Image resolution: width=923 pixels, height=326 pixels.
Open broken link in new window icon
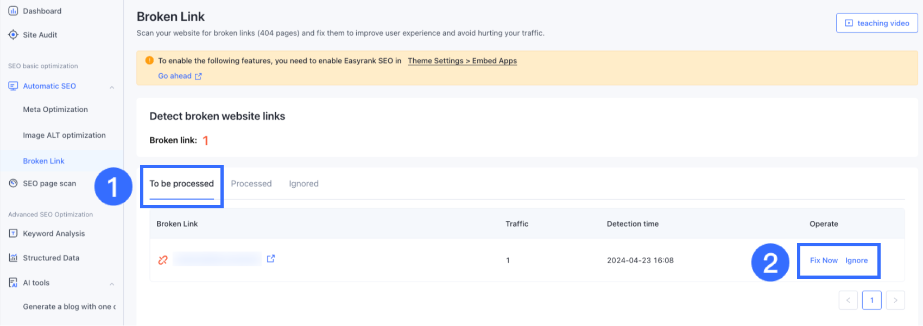coord(271,259)
